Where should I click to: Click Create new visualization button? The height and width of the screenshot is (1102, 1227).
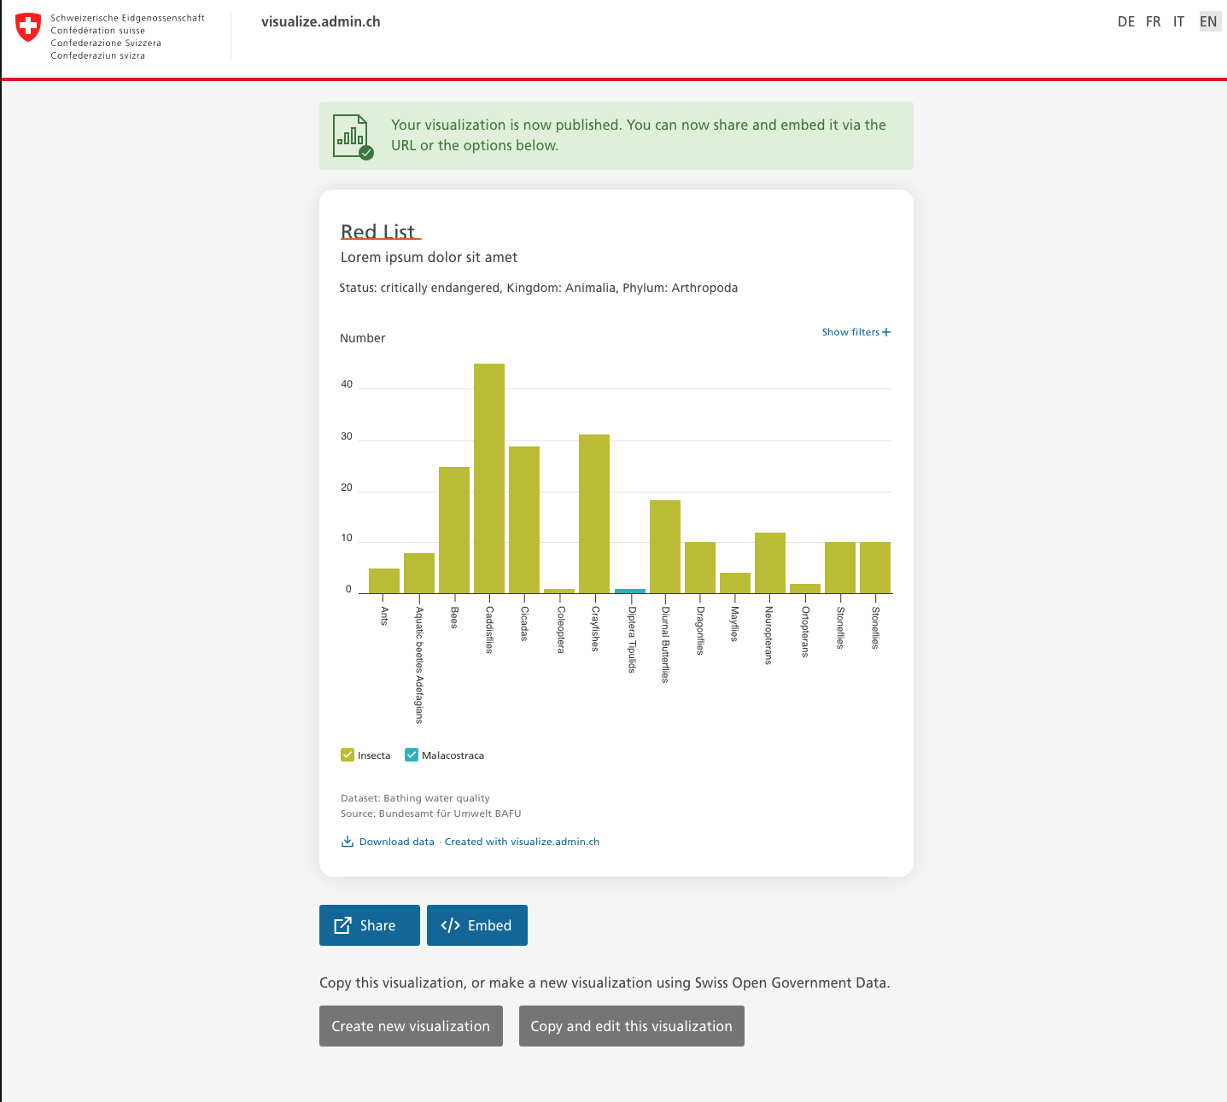(411, 1026)
